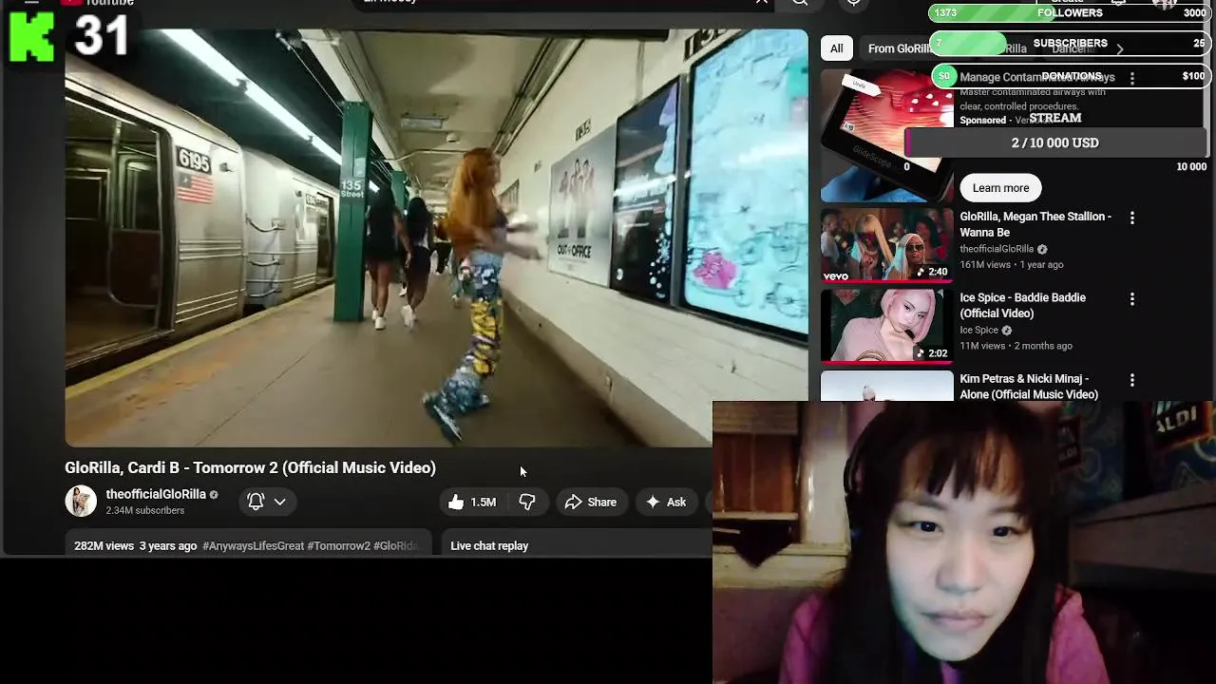Open the Wanna Be video thumbnail

point(886,245)
